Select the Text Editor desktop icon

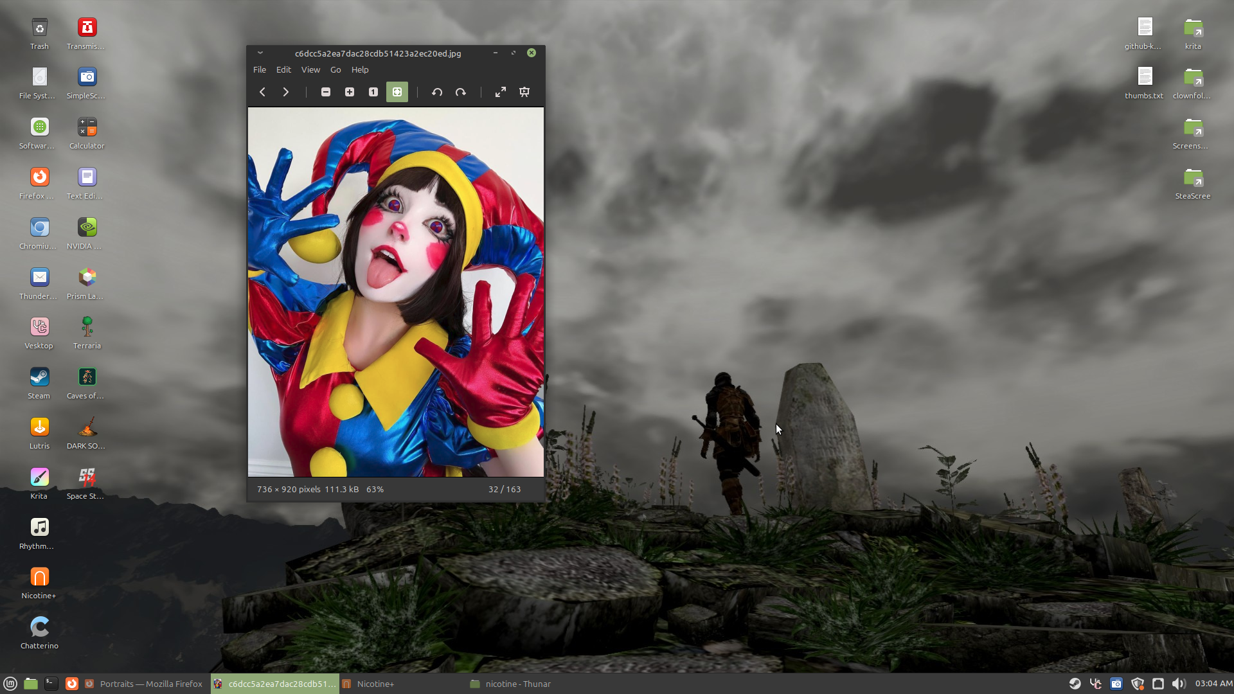coord(86,184)
